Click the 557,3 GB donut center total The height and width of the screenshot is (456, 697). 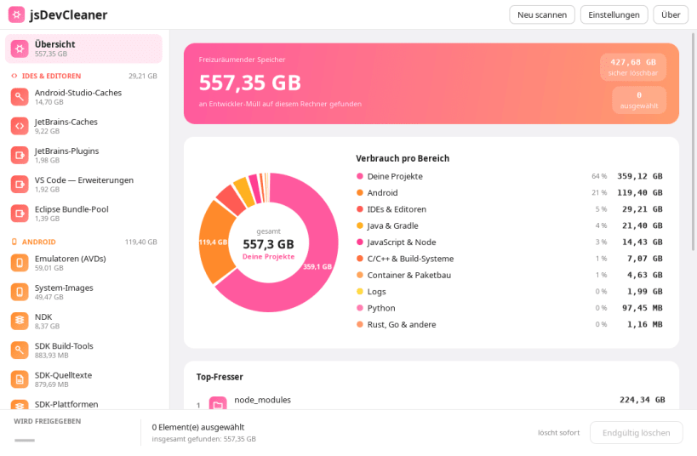(x=268, y=244)
